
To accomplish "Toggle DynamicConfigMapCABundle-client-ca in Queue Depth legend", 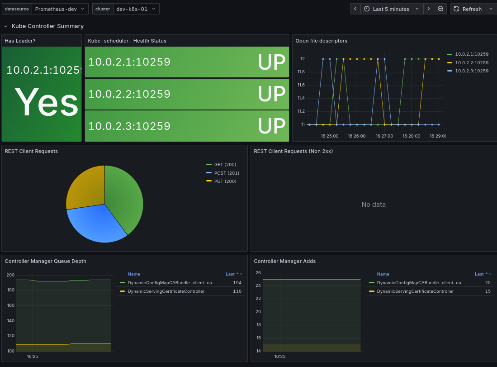I will (x=170, y=283).
